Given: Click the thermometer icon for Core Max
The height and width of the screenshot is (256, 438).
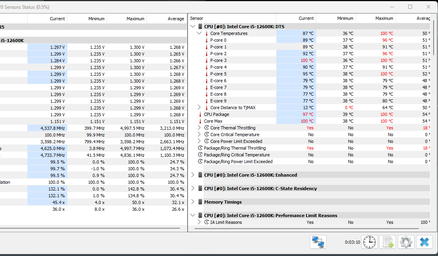Looking at the screenshot, I should (x=200, y=121).
